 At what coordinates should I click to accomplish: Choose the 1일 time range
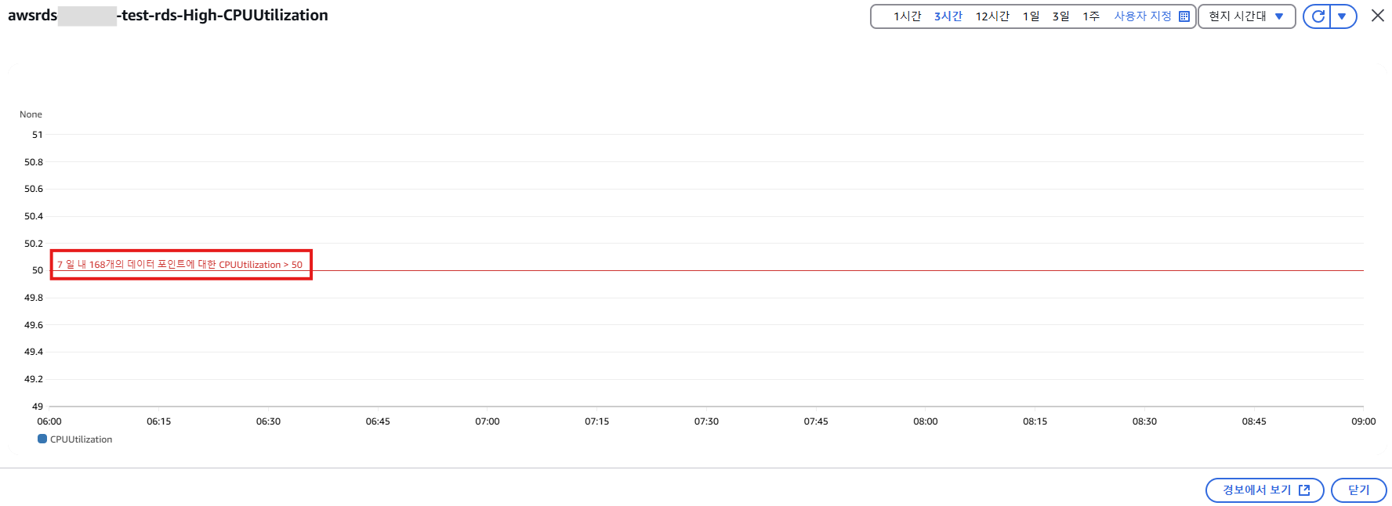click(1031, 16)
